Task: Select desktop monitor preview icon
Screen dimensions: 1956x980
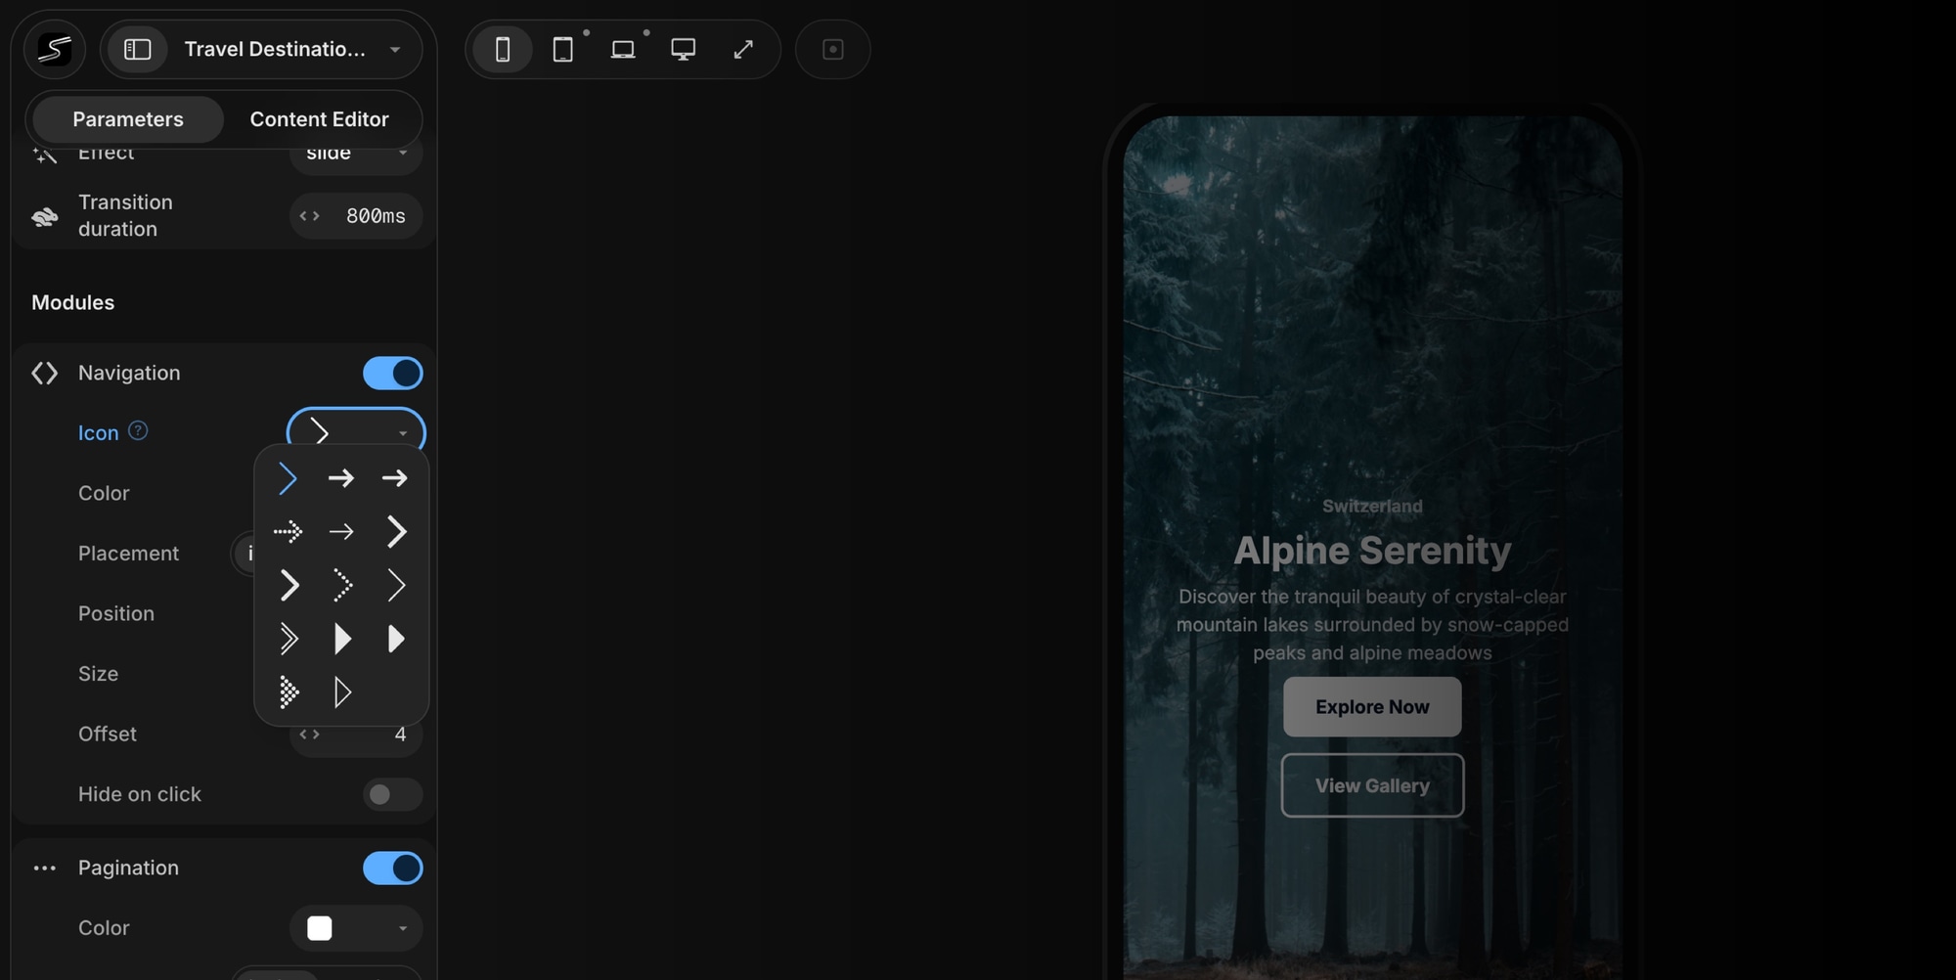Action: pyautogui.click(x=684, y=50)
